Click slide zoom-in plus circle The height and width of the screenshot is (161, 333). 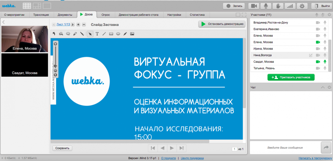55,44
